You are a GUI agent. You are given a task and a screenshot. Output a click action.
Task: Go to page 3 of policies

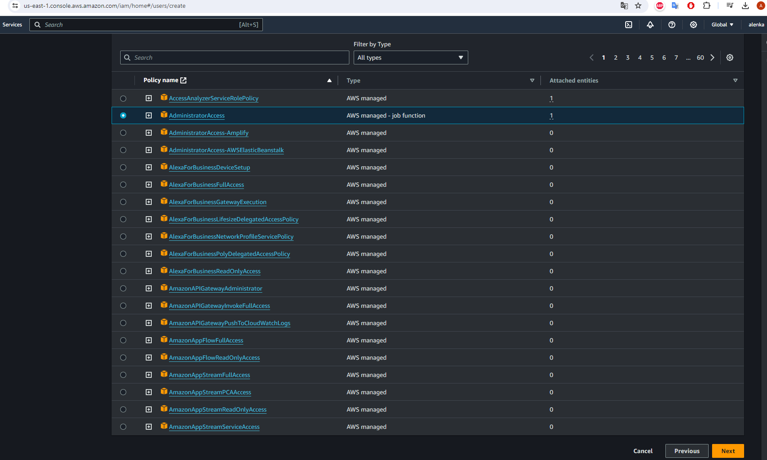coord(627,57)
